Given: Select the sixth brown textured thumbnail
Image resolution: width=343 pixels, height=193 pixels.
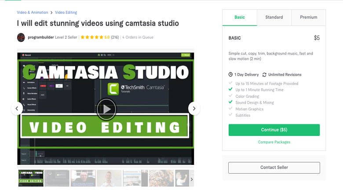Looking at the screenshot, I should 161,178.
